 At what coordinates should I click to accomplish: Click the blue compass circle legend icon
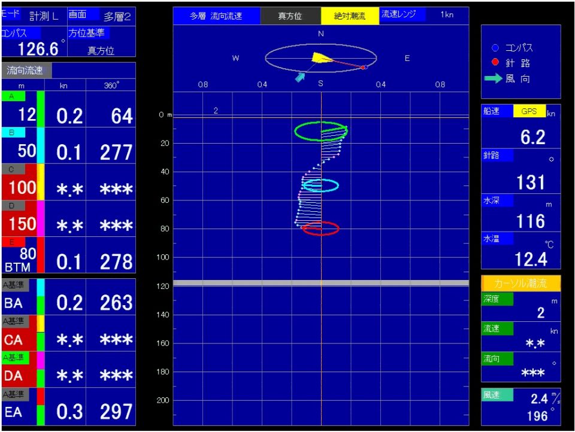click(495, 48)
